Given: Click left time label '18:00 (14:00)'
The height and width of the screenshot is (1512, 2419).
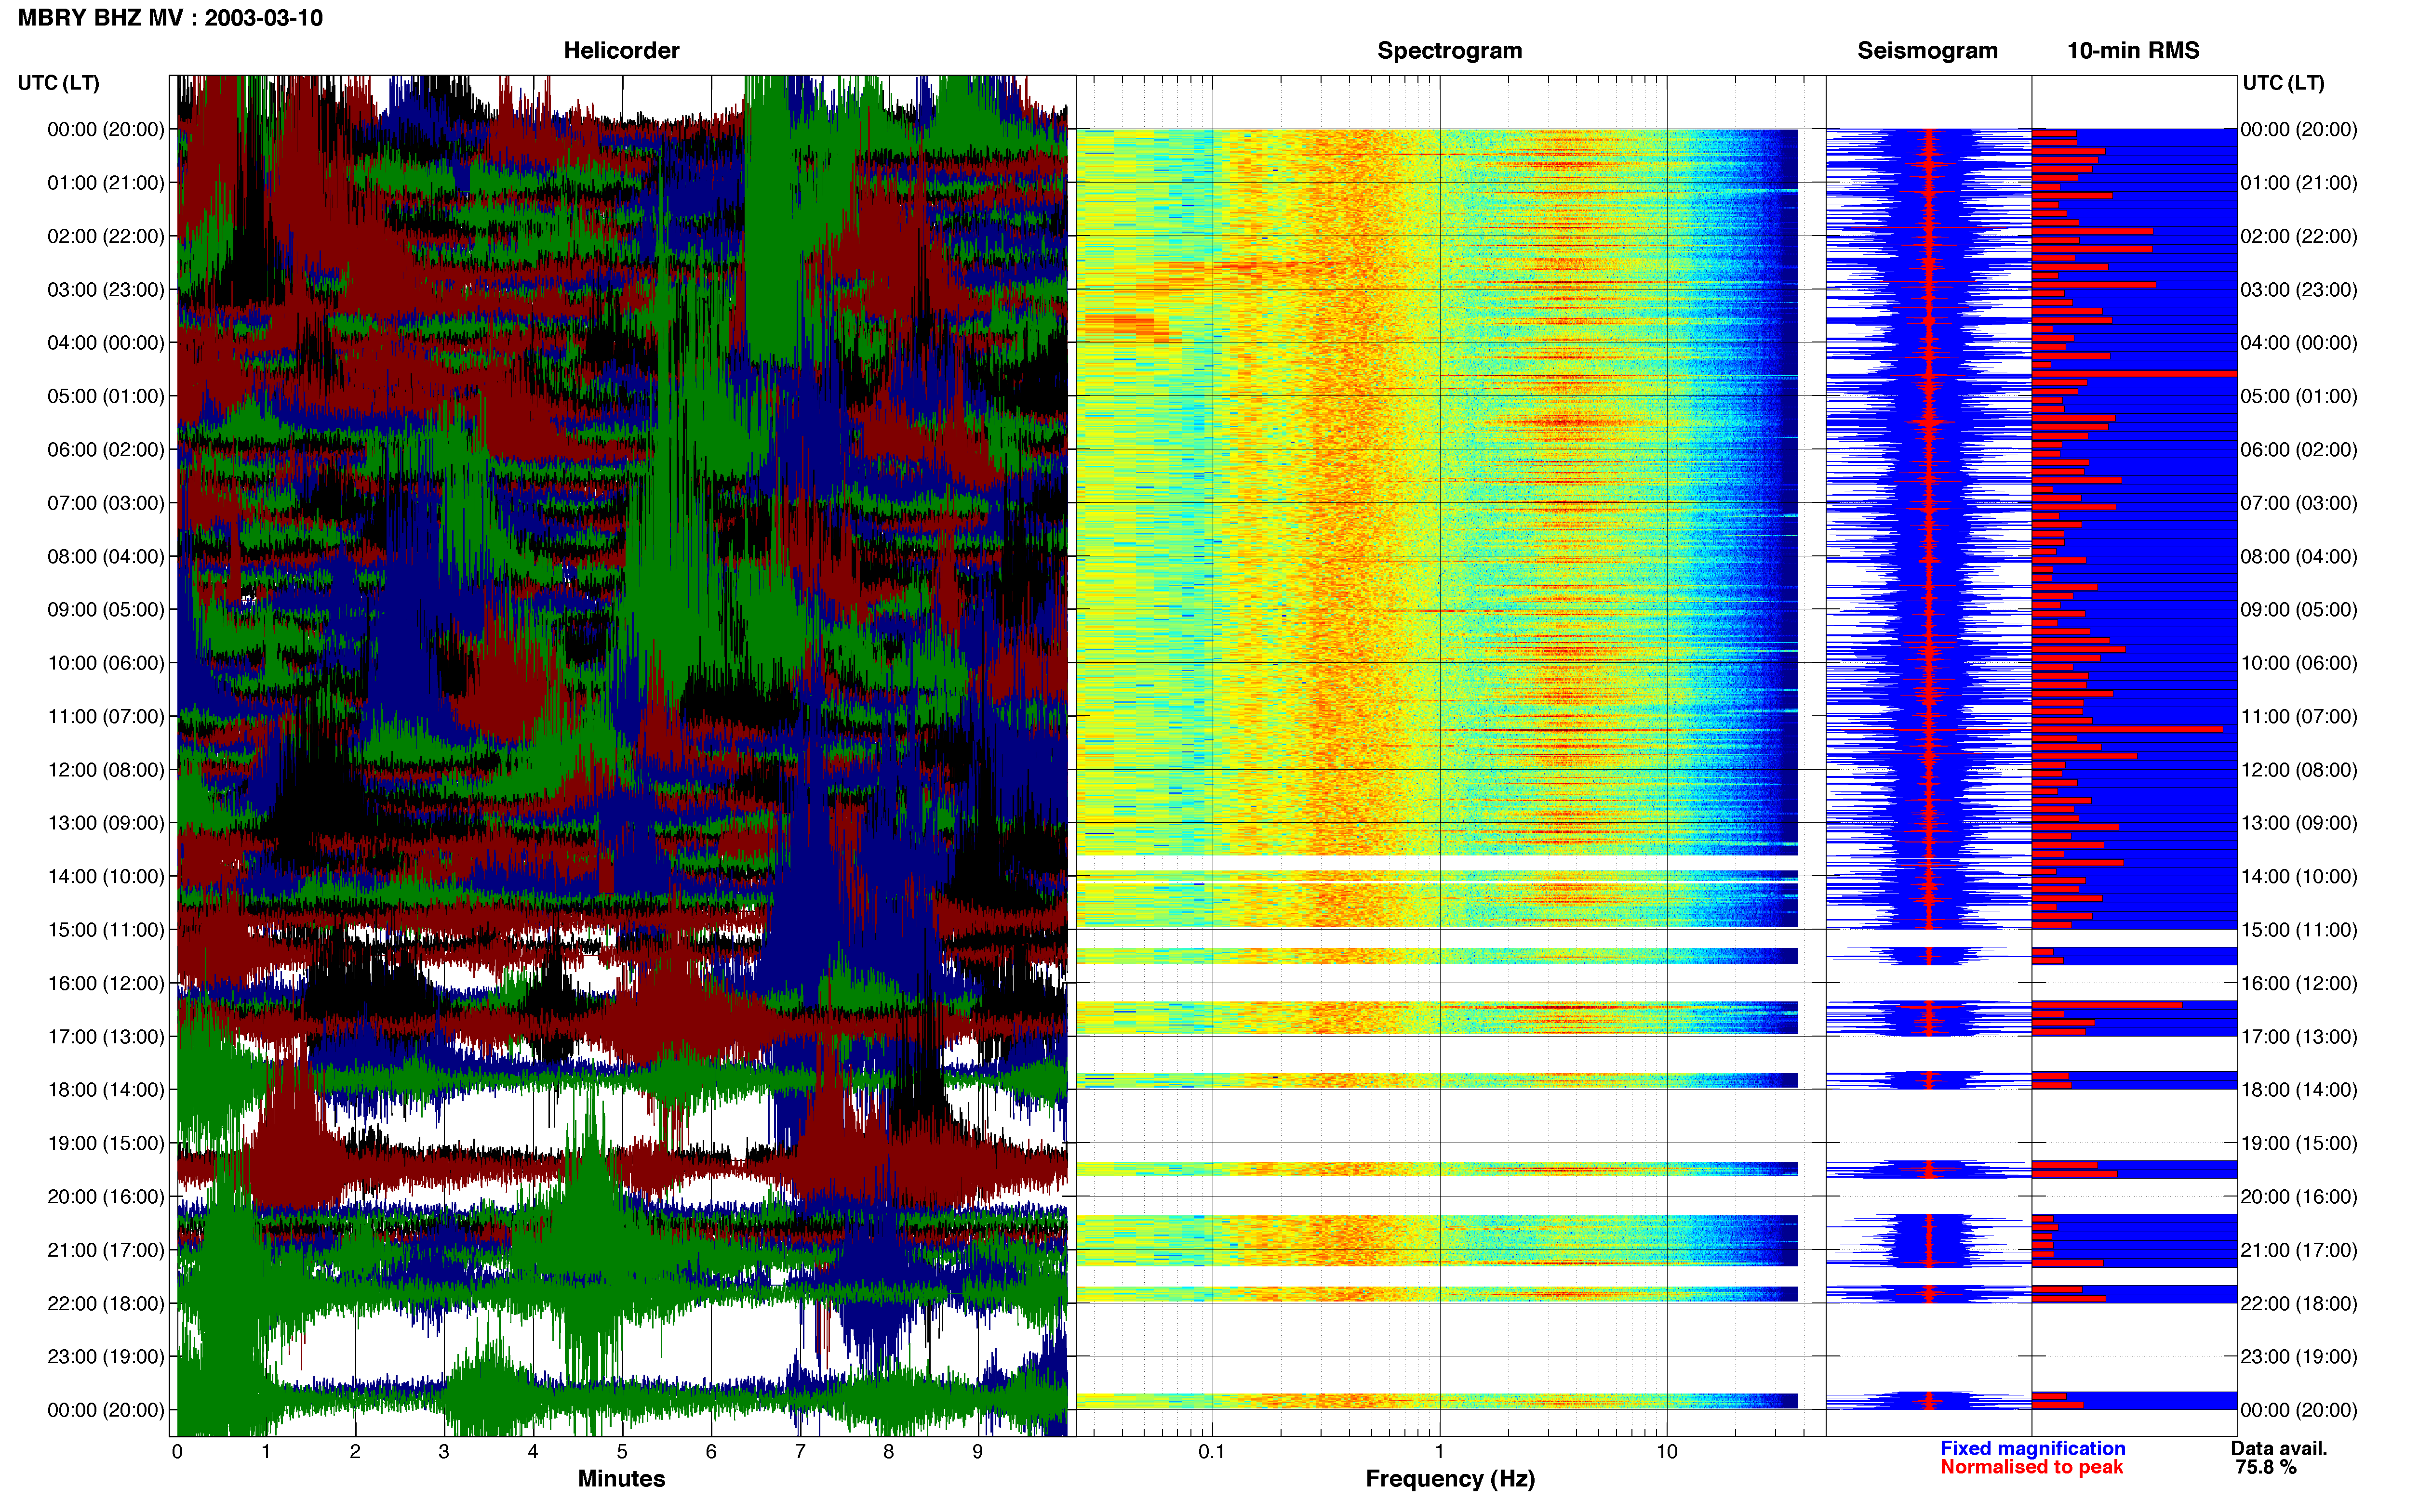Looking at the screenshot, I should [x=106, y=1090].
